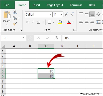Screen dimensions: 103x96
Task: Apply yellow Fill Color bucket
Action: 60,22
